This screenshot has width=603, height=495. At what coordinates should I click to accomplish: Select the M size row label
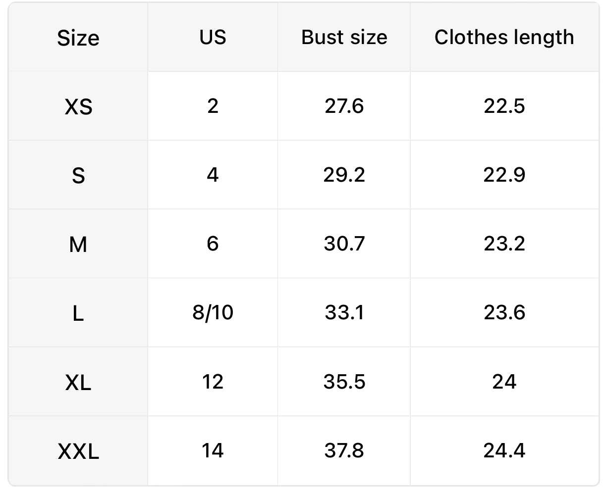coord(78,244)
